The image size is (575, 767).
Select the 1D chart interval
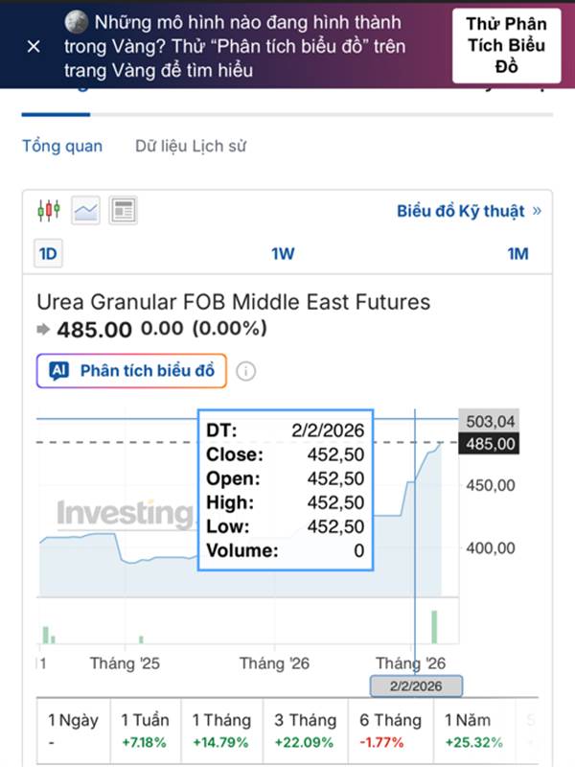click(x=48, y=254)
